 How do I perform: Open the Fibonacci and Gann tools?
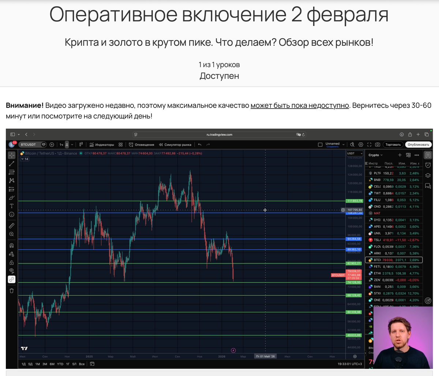12,172
